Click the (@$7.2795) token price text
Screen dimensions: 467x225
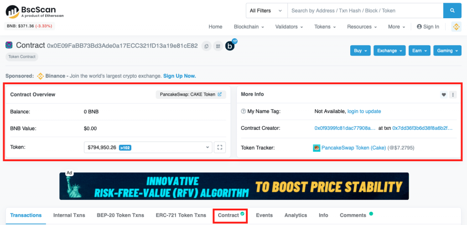(401, 148)
